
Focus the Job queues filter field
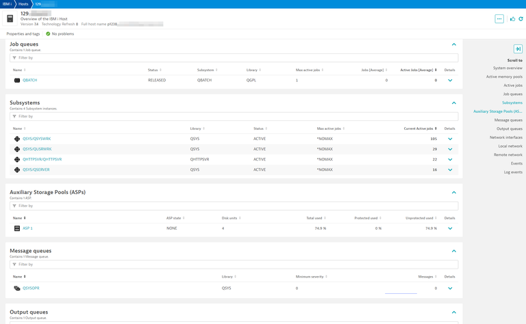234,58
